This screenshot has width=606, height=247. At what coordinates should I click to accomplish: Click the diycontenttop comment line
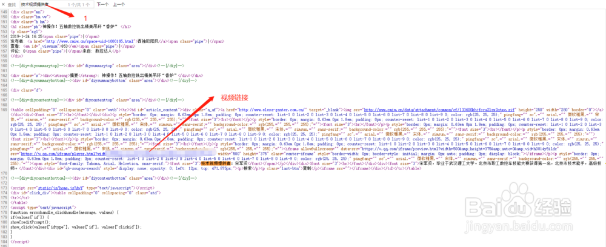click(x=98, y=99)
